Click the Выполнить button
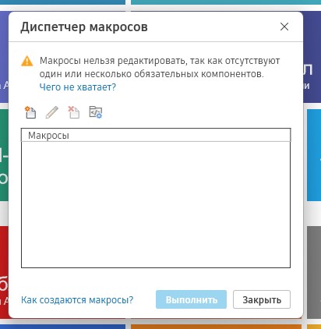This screenshot has width=321, height=329. [x=191, y=299]
